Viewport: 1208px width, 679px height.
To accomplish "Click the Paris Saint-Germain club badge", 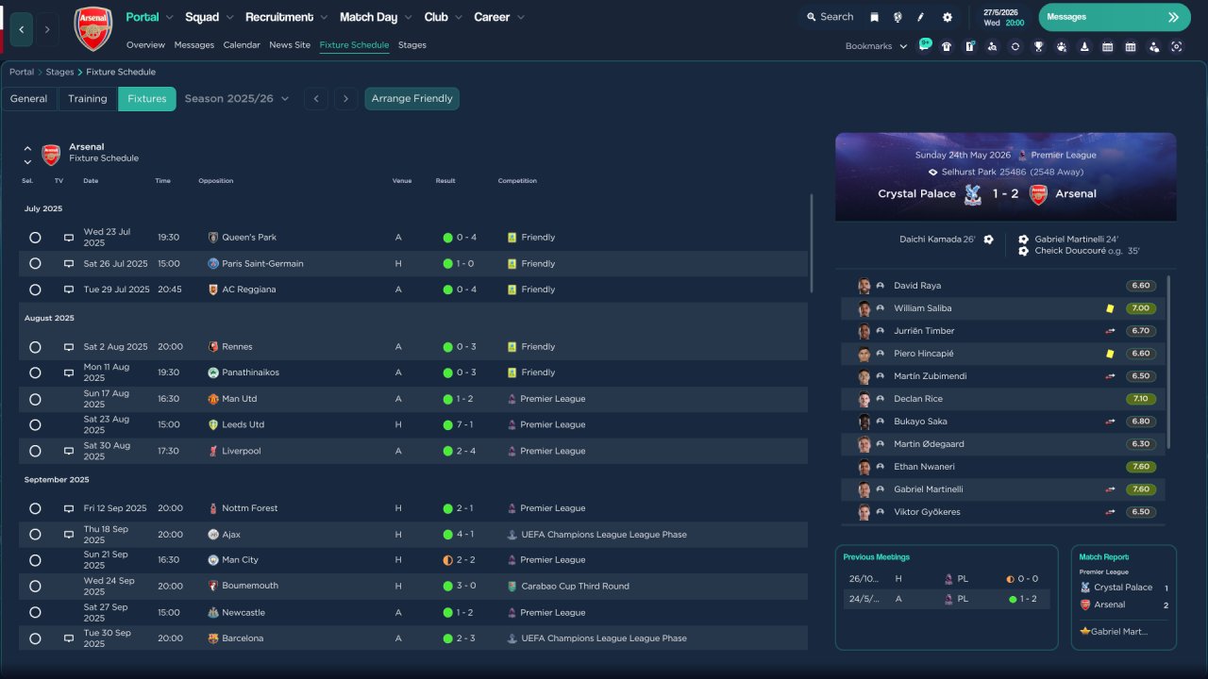I will [213, 264].
